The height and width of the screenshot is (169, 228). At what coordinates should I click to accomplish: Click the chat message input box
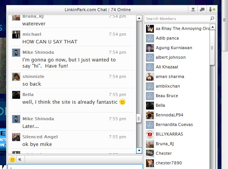pyautogui.click(x=75, y=167)
